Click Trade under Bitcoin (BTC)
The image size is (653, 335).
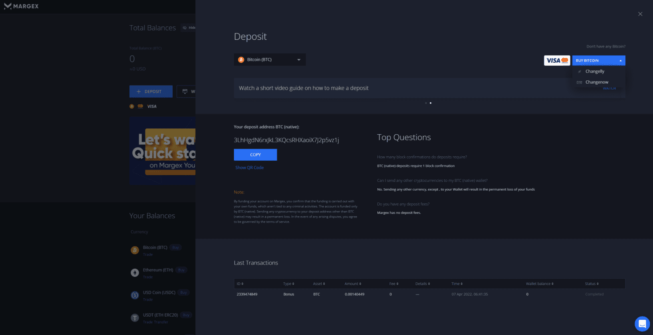[148, 255]
